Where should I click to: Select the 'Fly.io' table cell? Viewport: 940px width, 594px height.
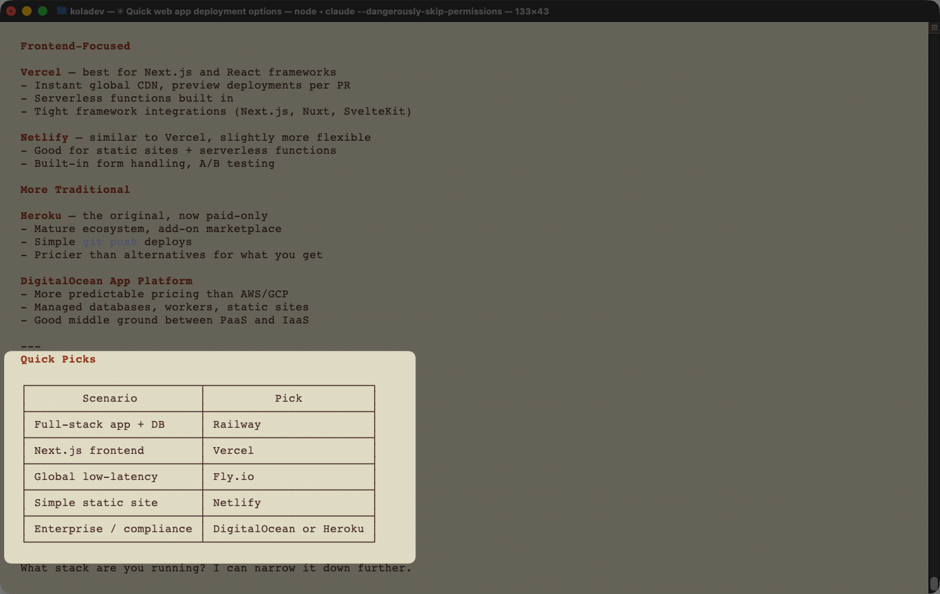pyautogui.click(x=233, y=477)
